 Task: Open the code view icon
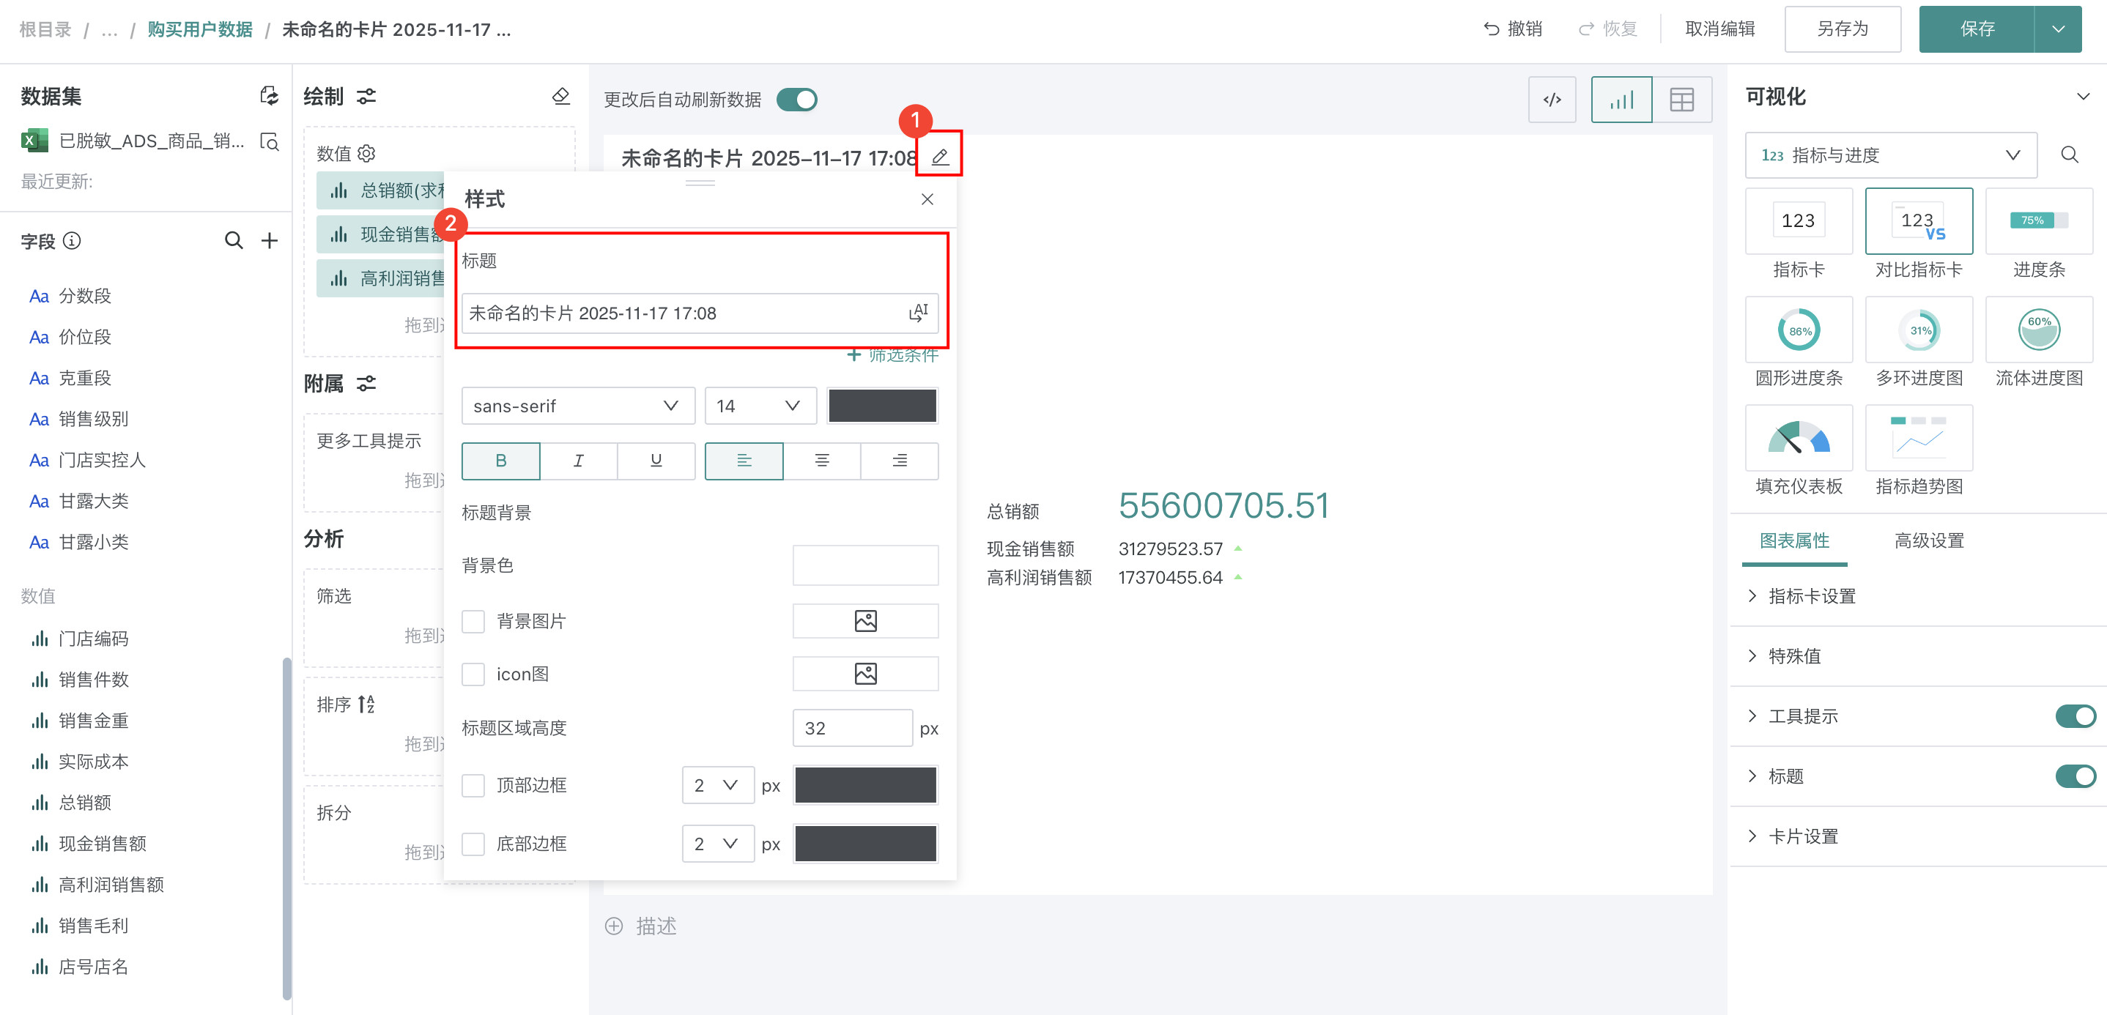[1551, 100]
